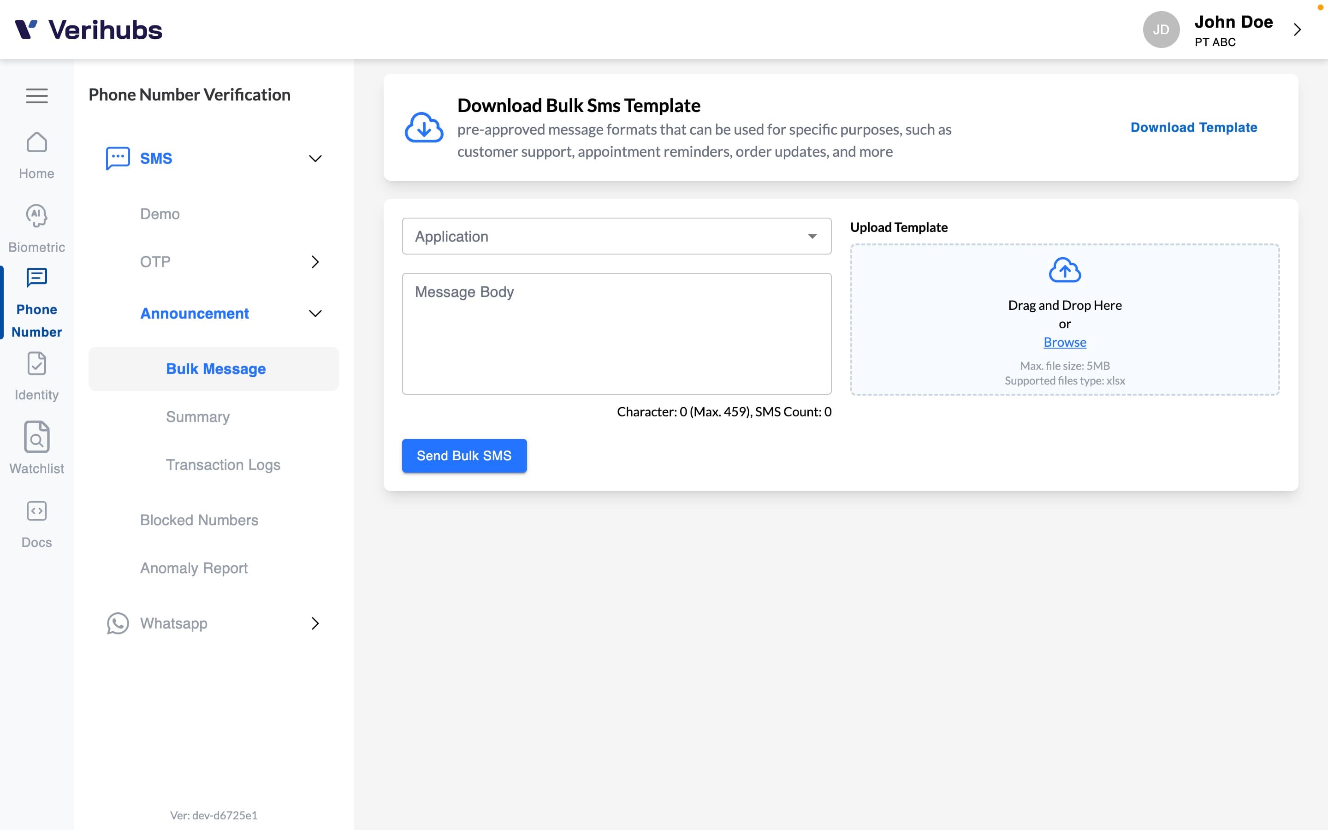The width and height of the screenshot is (1328, 830).
Task: Click the Whatsapp logo icon
Action: click(x=118, y=623)
